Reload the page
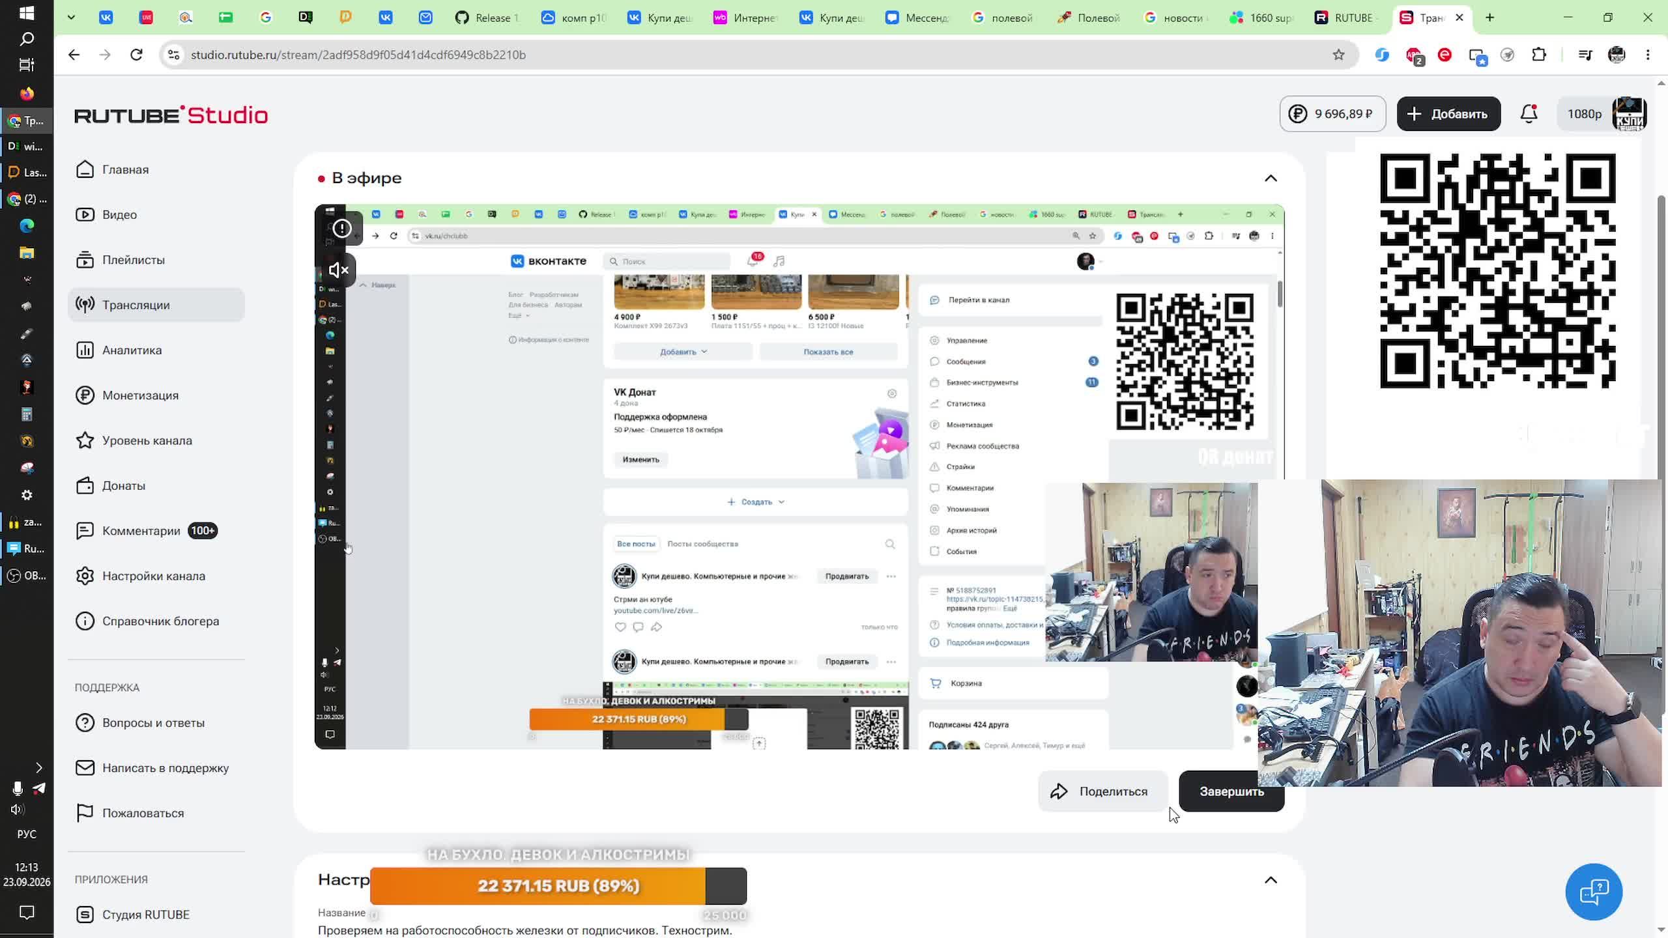 click(136, 55)
